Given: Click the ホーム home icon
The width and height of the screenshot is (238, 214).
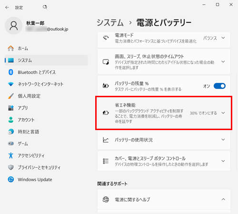Looking at the screenshot, I should point(11,48).
